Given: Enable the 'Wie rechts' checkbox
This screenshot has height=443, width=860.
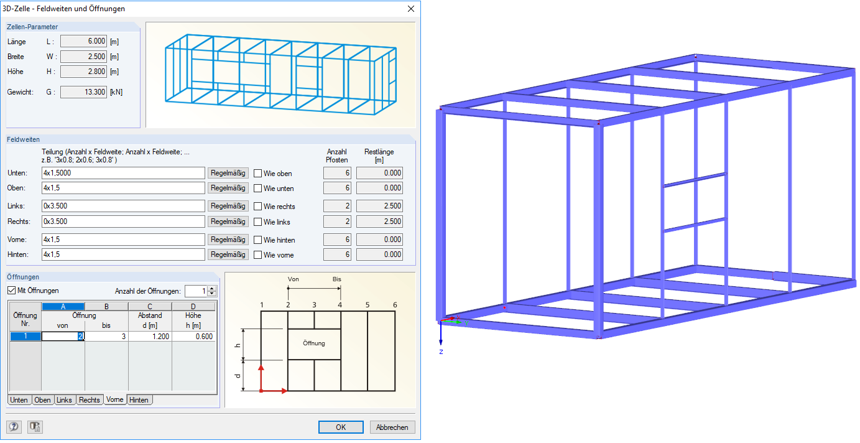Looking at the screenshot, I should (x=257, y=207).
